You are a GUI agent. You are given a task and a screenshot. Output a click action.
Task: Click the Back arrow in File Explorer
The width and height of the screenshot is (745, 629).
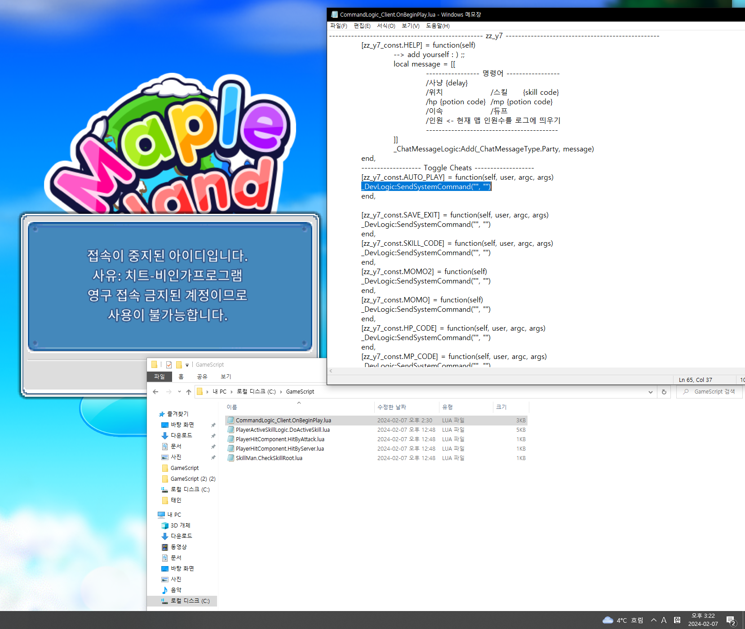pyautogui.click(x=155, y=392)
